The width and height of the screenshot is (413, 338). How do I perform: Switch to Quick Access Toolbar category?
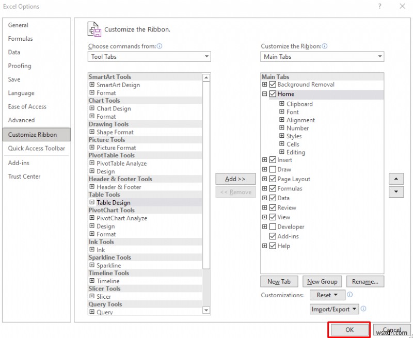36,148
